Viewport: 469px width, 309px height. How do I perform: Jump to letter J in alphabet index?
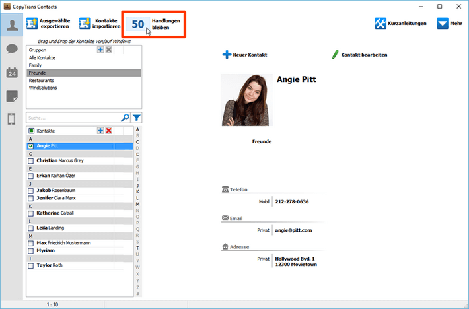pyautogui.click(x=137, y=186)
